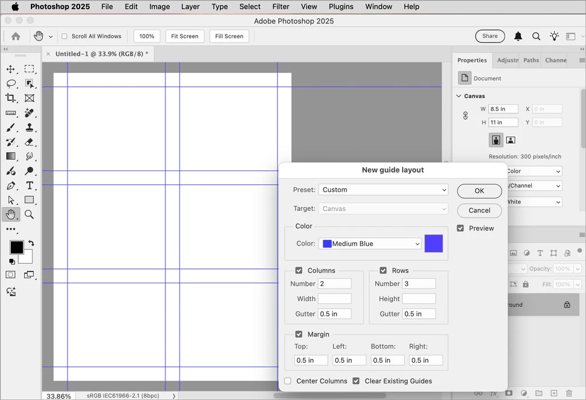This screenshot has height=400, width=586.
Task: Set canvas to landscape orientation
Action: 510,140
